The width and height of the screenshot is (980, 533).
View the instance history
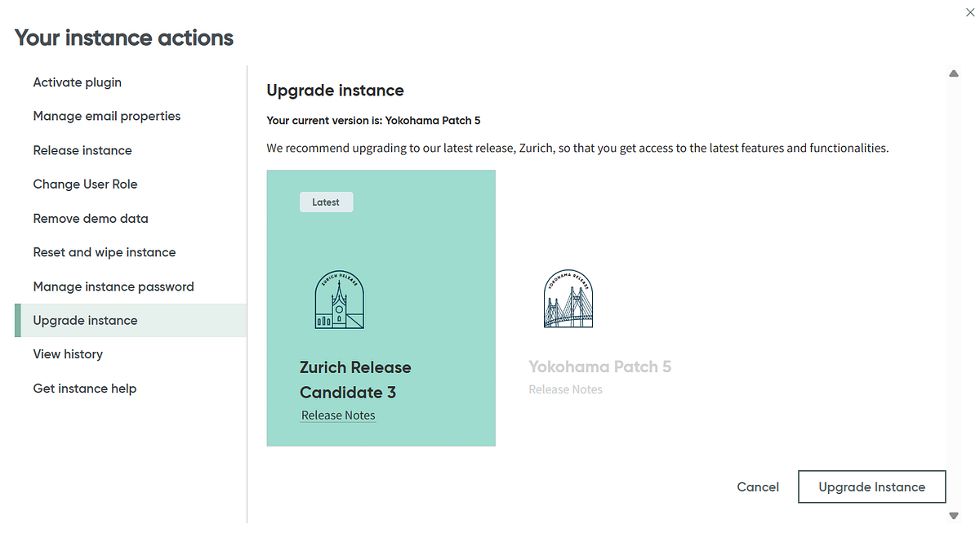tap(68, 354)
